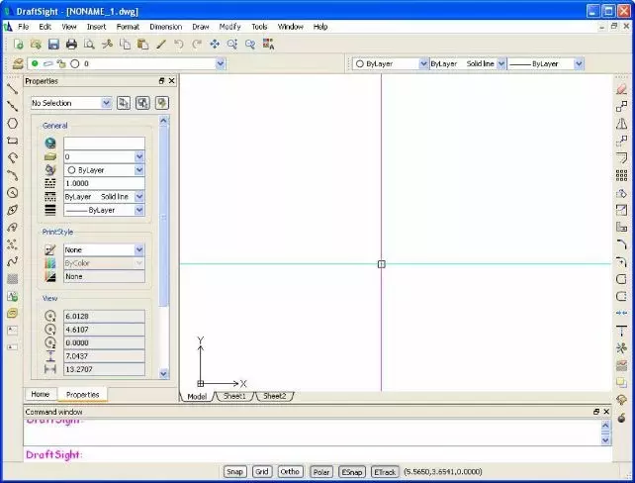Open the layer 0 dropdown in toolbar
Viewport: 635px width, 483px height.
[127, 63]
